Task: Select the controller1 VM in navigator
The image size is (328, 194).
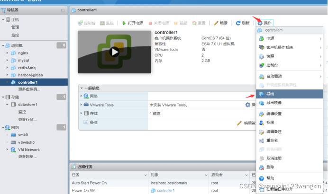Action: (x=34, y=82)
